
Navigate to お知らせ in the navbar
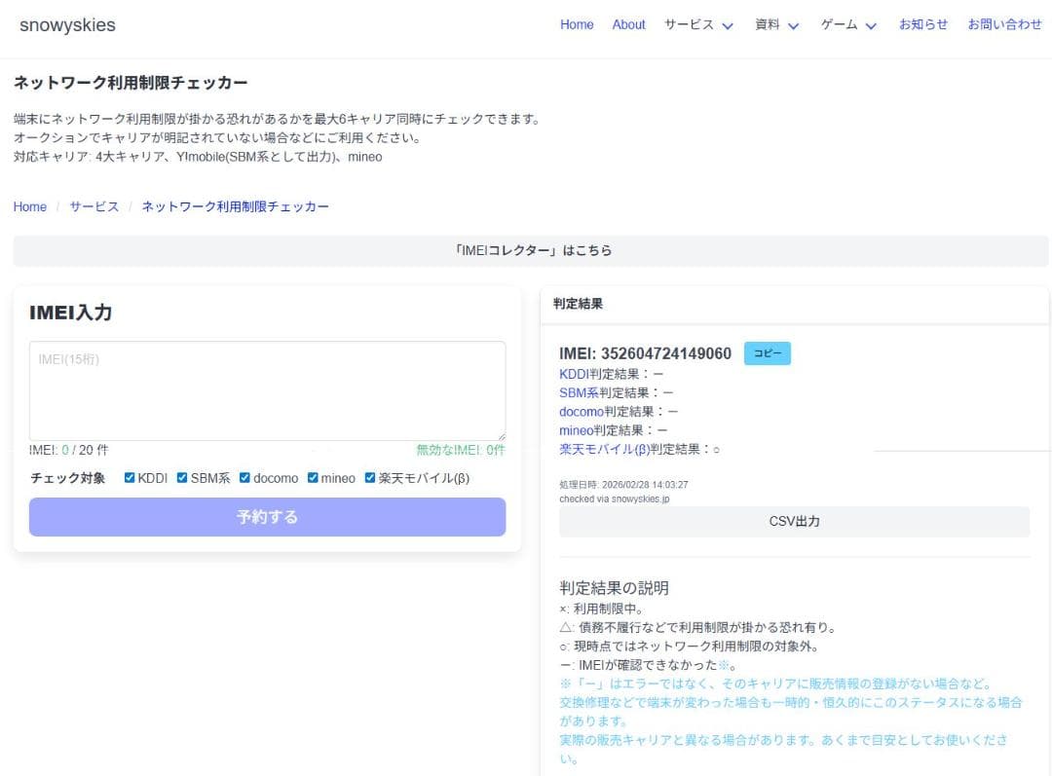(922, 25)
